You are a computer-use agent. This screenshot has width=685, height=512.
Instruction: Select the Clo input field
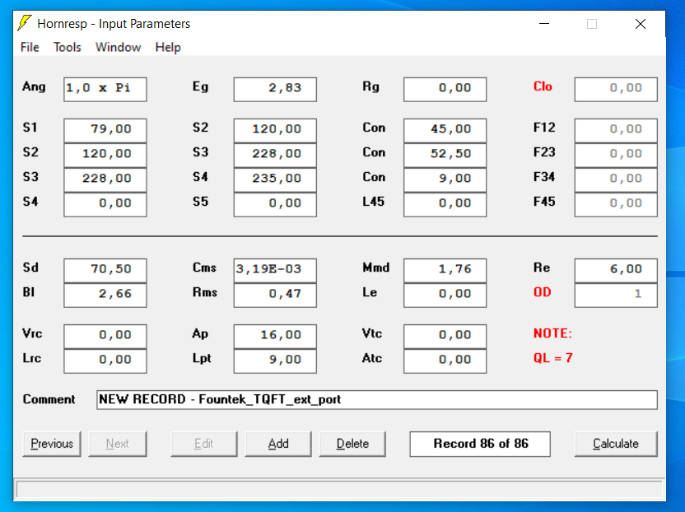click(616, 90)
